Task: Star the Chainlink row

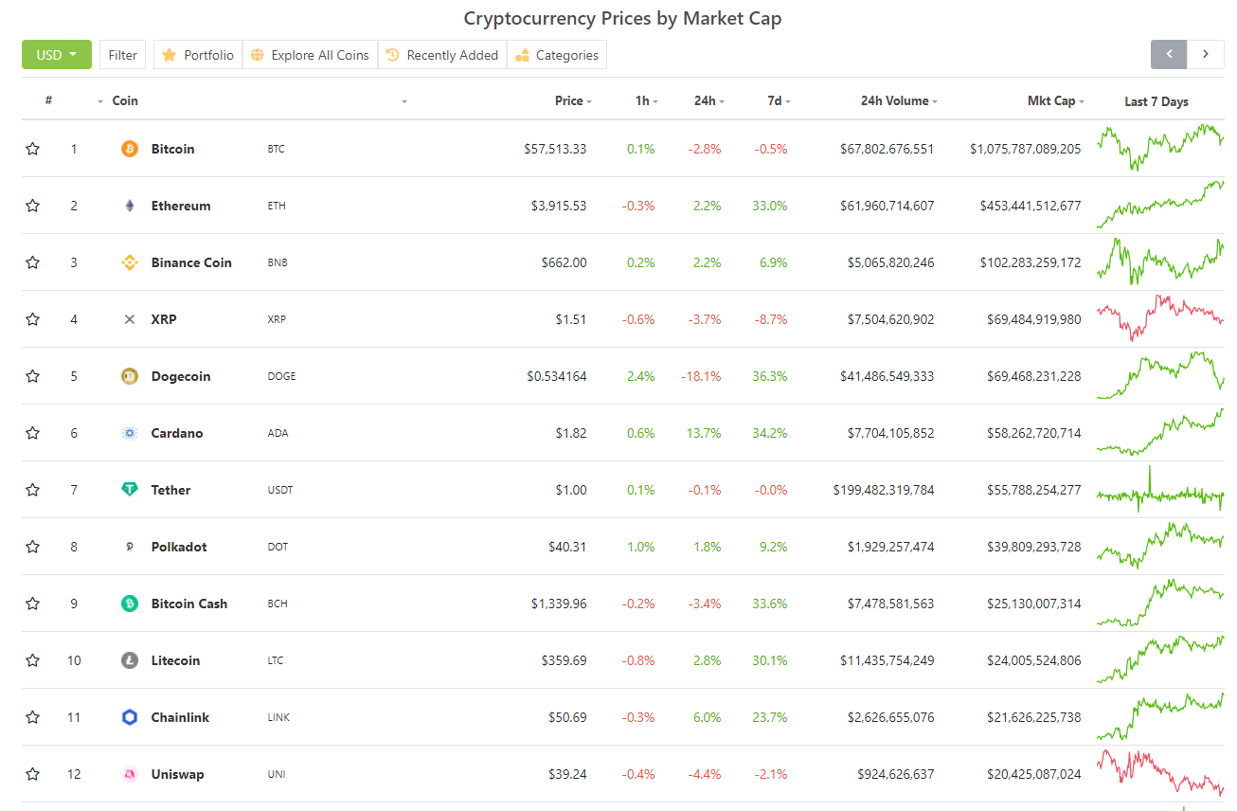Action: pos(33,717)
